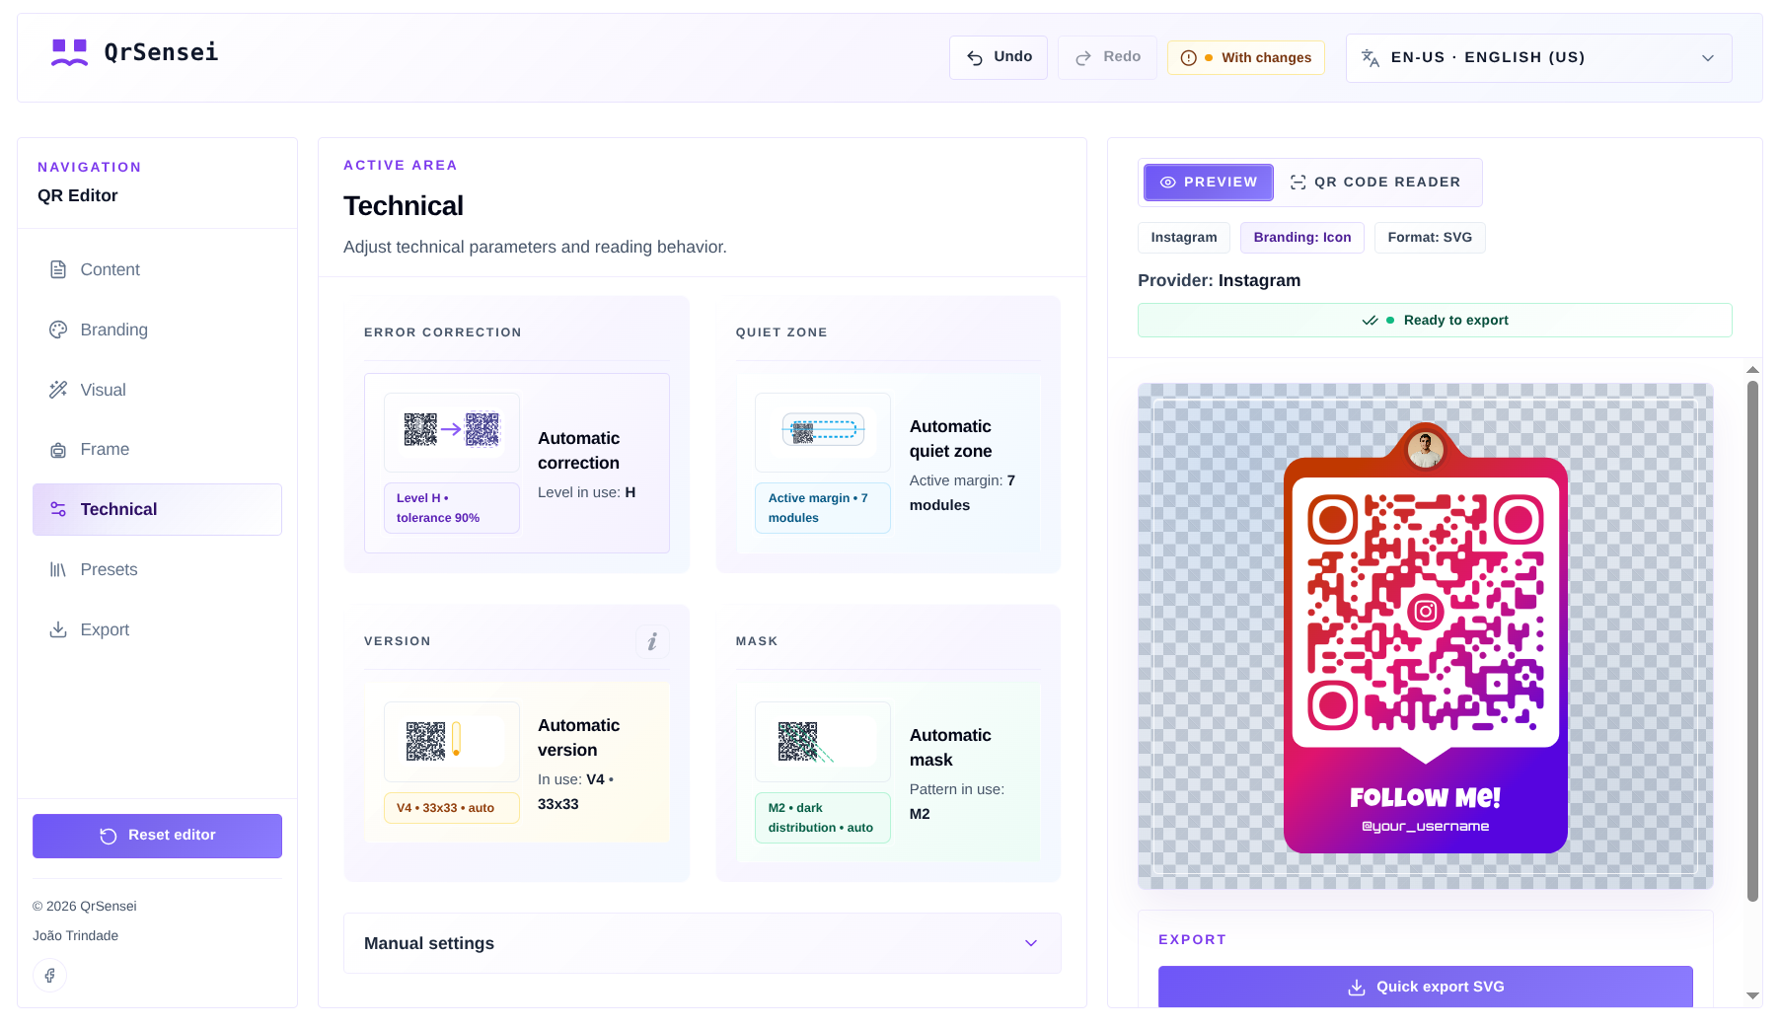The width and height of the screenshot is (1780, 1028).
Task: Click the Branding: Icon chip
Action: [1302, 238]
